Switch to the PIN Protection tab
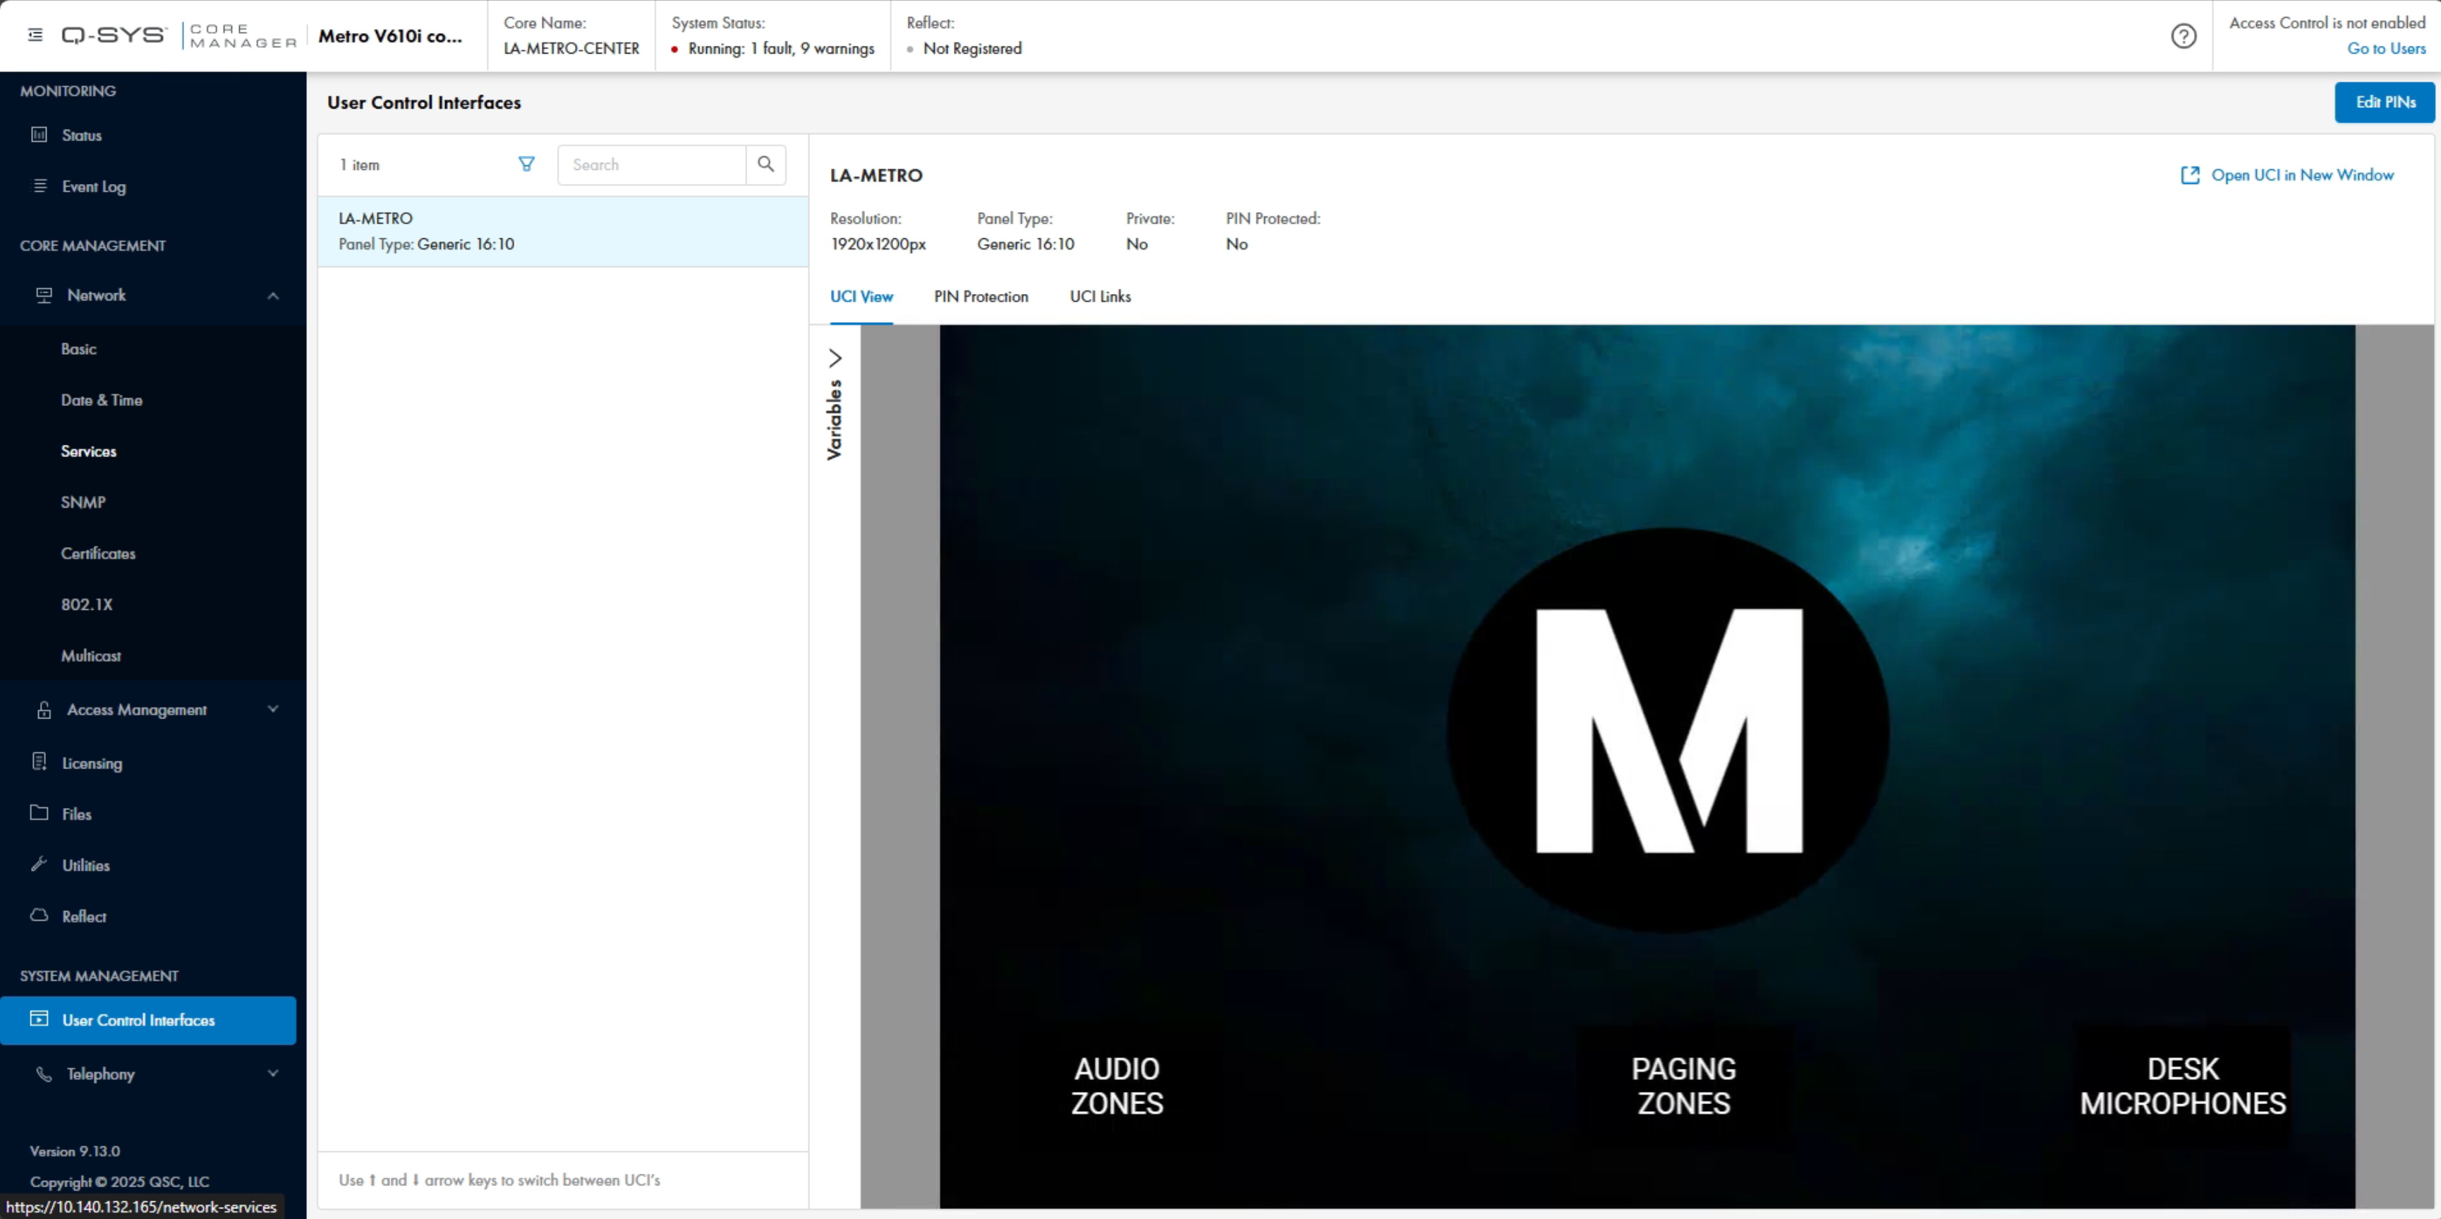This screenshot has height=1219, width=2441. pyautogui.click(x=981, y=296)
